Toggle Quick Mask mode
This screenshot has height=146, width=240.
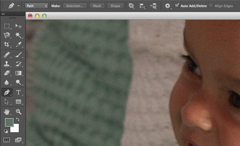pyautogui.click(x=7, y=140)
